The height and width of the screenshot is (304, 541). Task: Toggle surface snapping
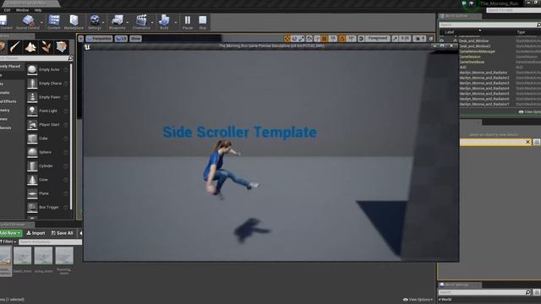click(x=317, y=39)
